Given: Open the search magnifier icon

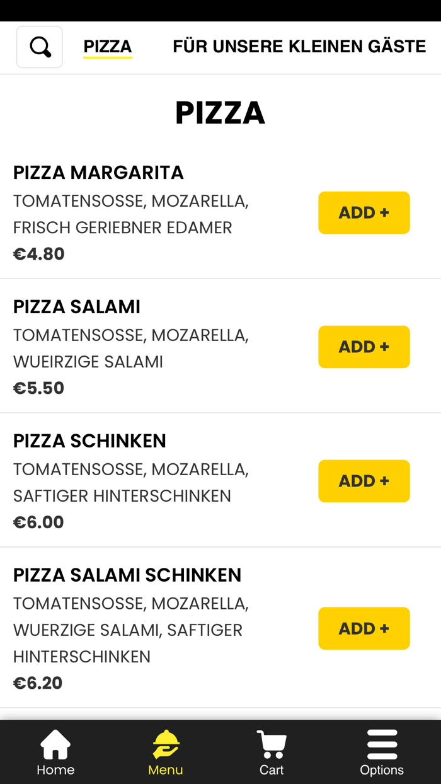Looking at the screenshot, I should coord(39,46).
